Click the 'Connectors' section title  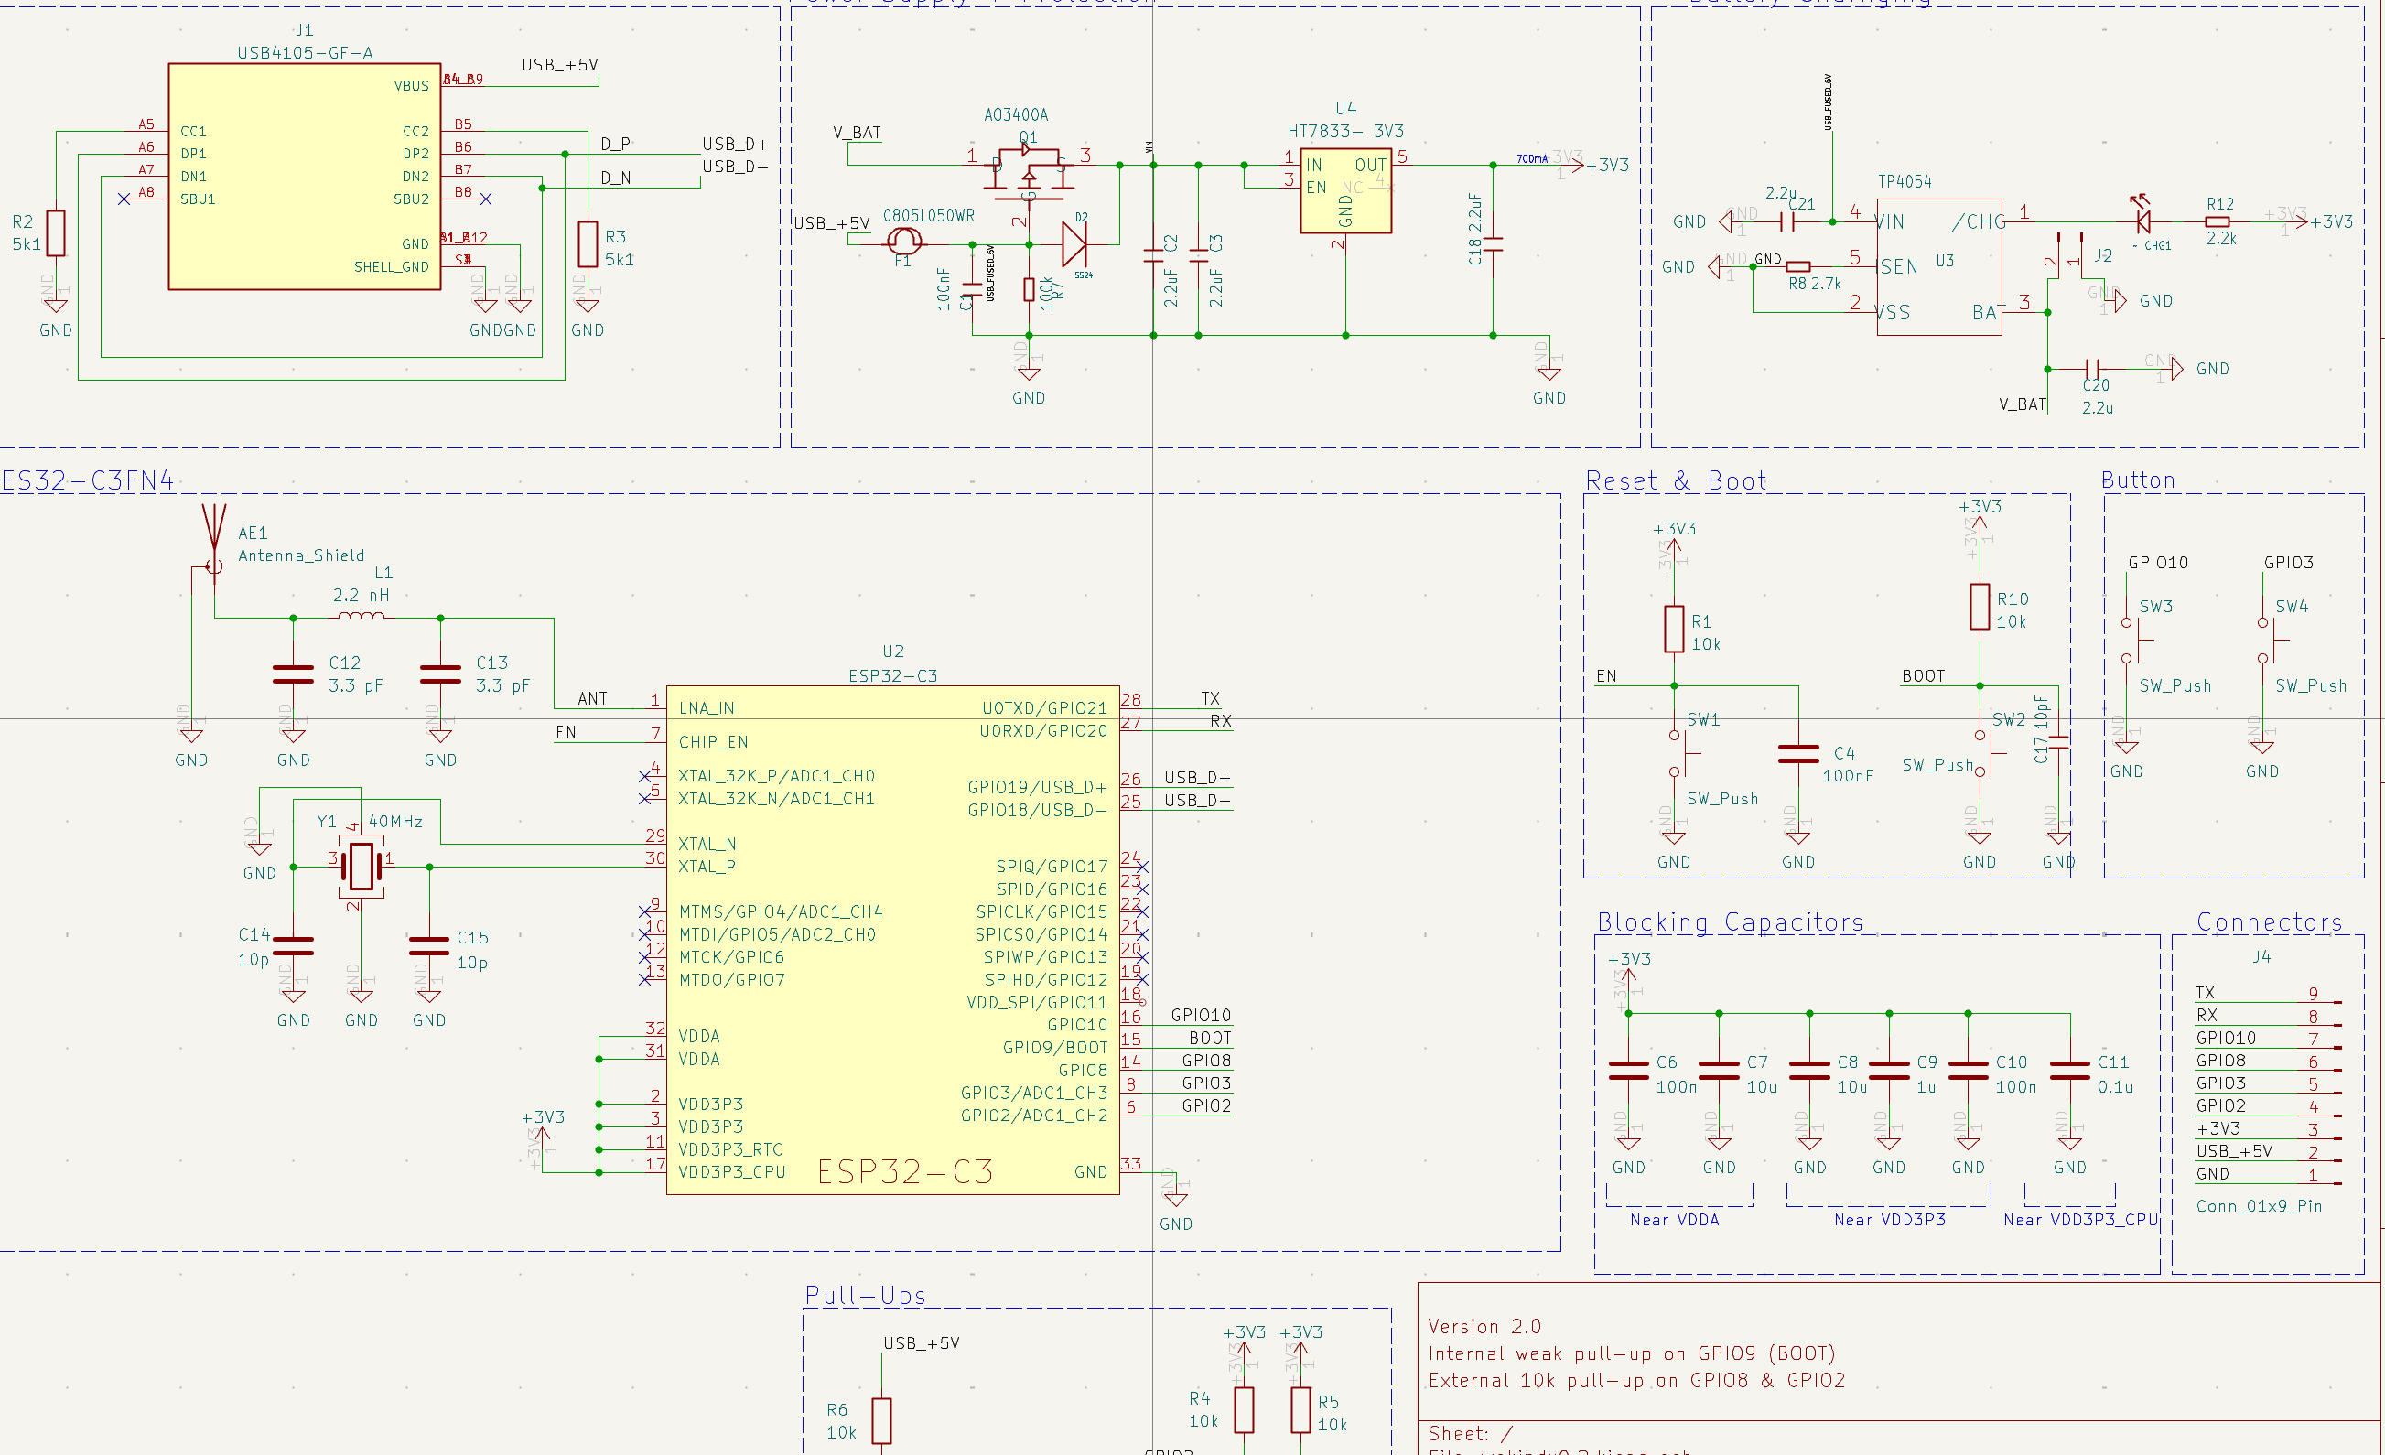tap(2270, 922)
